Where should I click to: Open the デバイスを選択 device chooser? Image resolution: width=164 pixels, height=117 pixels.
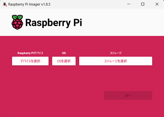coord(30,61)
